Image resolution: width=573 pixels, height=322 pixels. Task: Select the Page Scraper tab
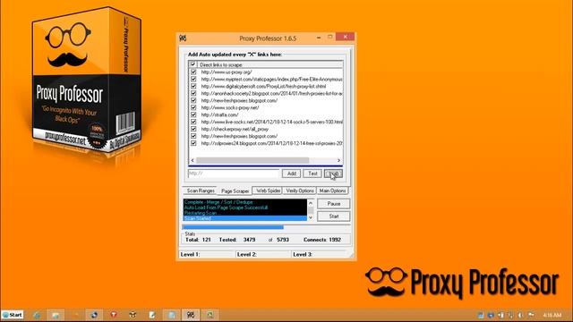[x=235, y=191]
